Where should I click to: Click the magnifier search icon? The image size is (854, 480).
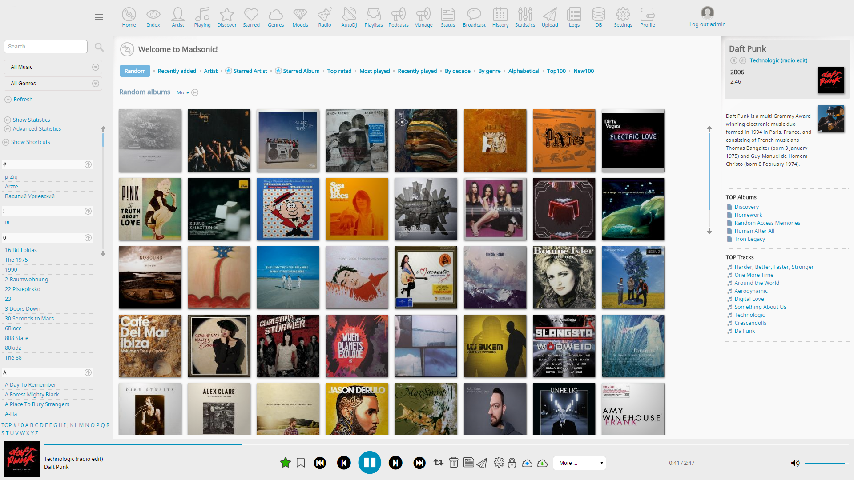click(99, 47)
